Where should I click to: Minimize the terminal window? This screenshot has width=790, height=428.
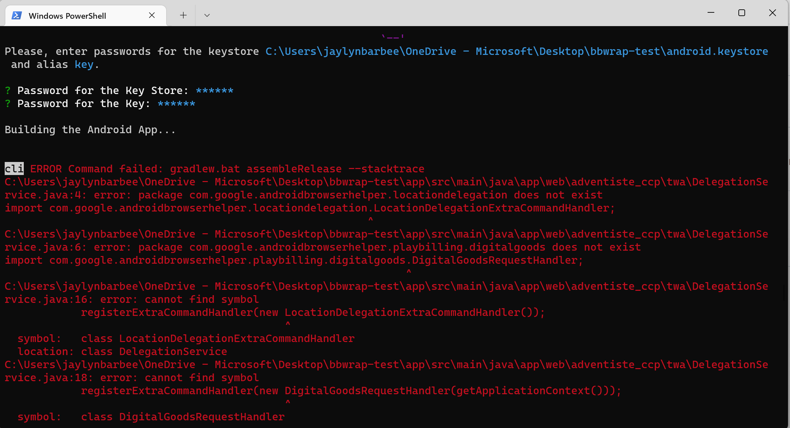[711, 13]
